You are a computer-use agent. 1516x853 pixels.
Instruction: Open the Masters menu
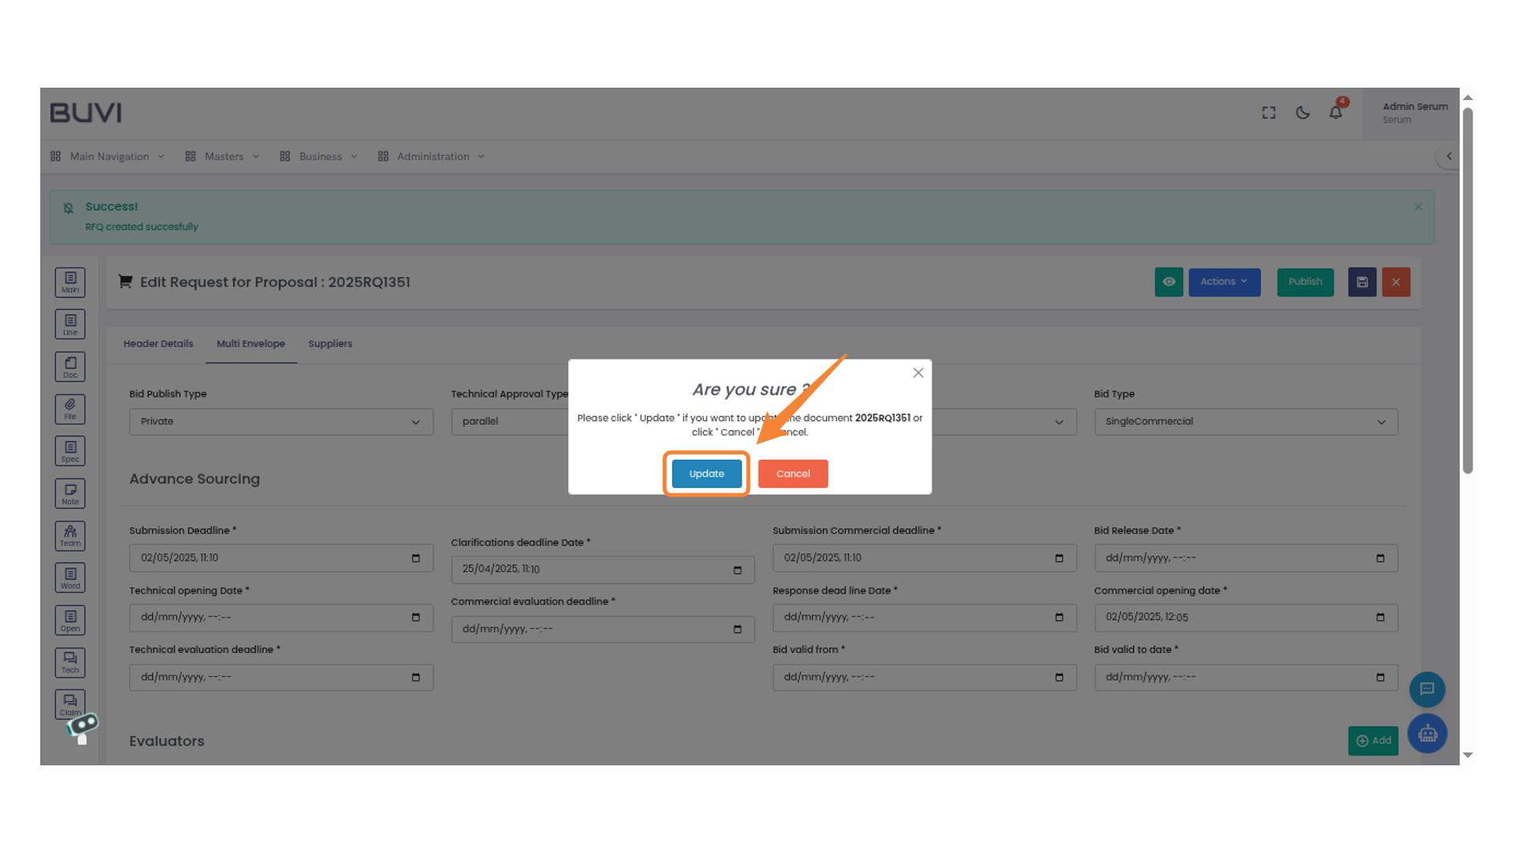click(223, 156)
